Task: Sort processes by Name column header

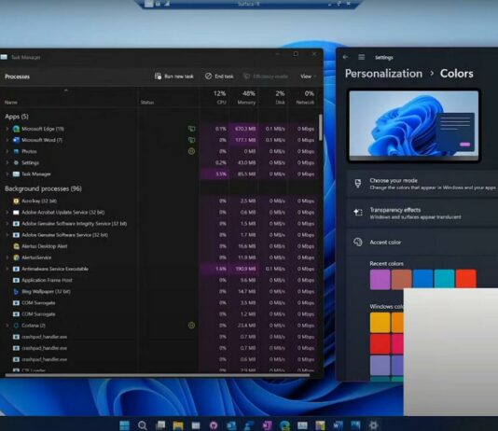Action: click(69, 98)
